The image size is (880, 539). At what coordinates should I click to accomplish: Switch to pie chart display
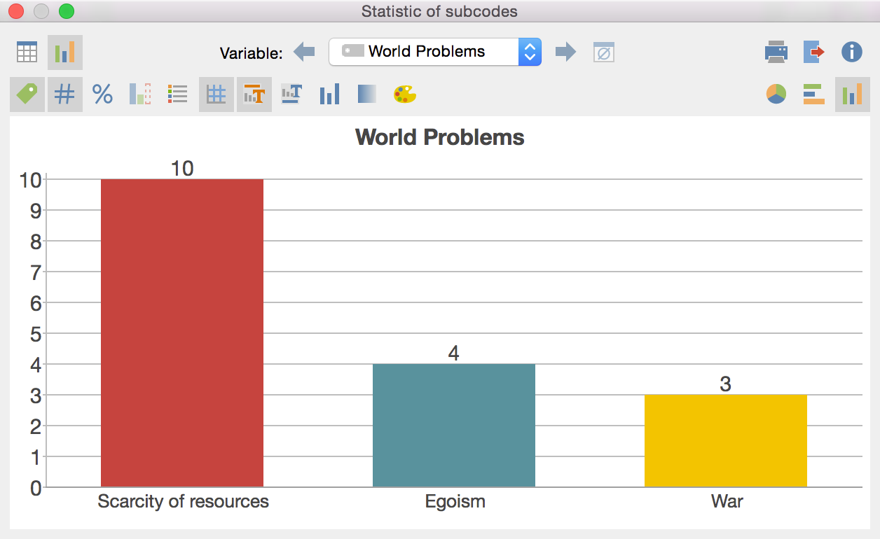[x=776, y=94]
